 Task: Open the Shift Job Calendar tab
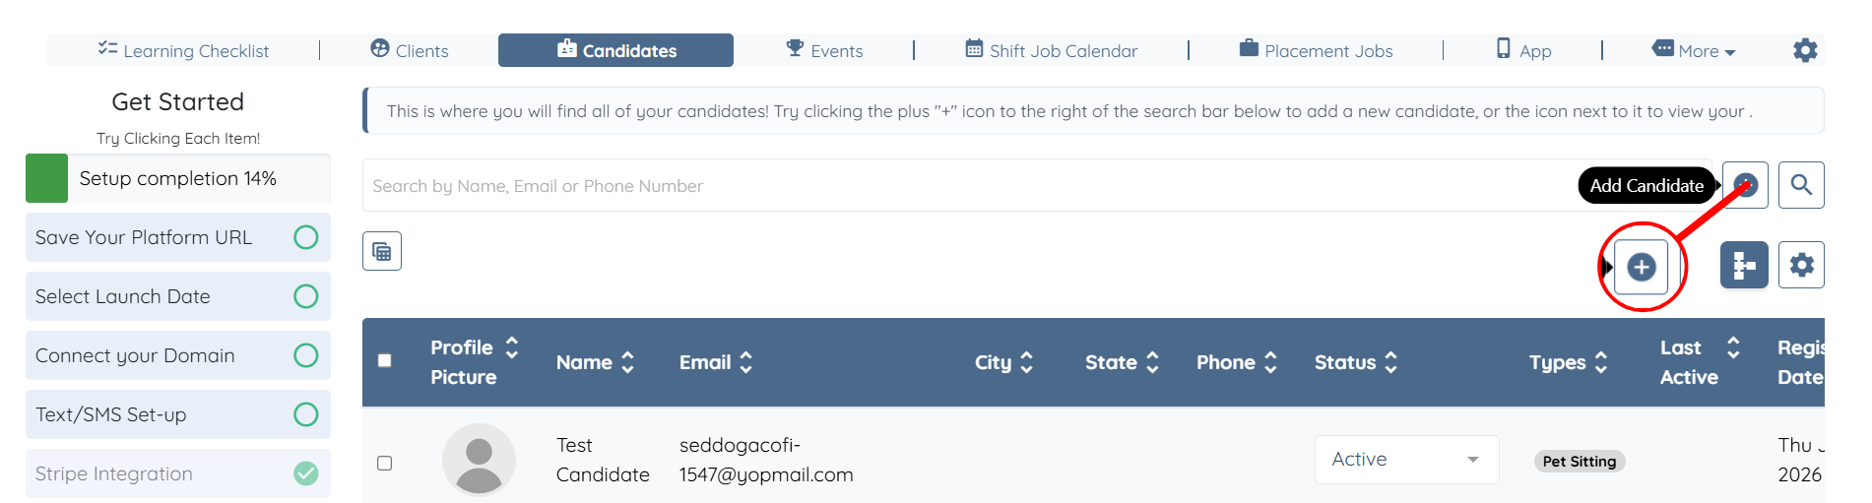click(x=1051, y=50)
